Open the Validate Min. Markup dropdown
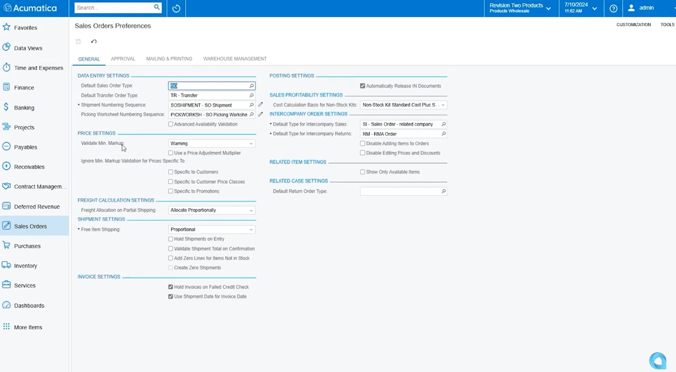This screenshot has width=676, height=372. coord(250,143)
